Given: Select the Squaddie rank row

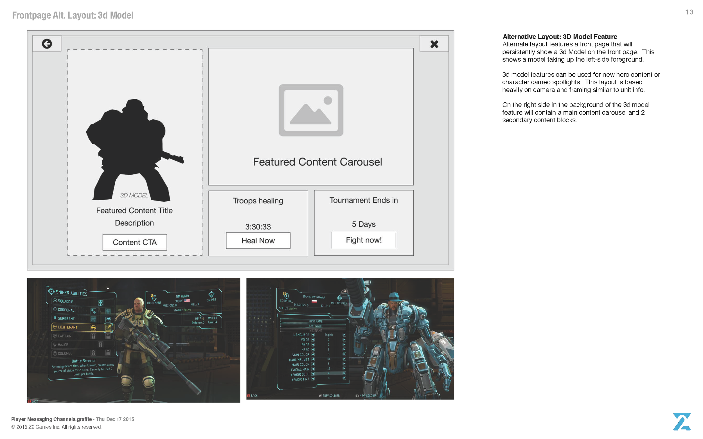Looking at the screenshot, I should pos(83,302).
